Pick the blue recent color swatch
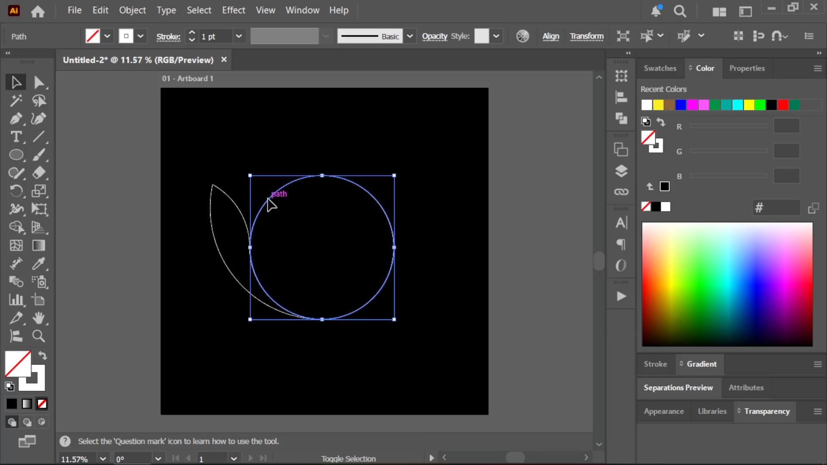Image resolution: width=827 pixels, height=465 pixels. [681, 105]
